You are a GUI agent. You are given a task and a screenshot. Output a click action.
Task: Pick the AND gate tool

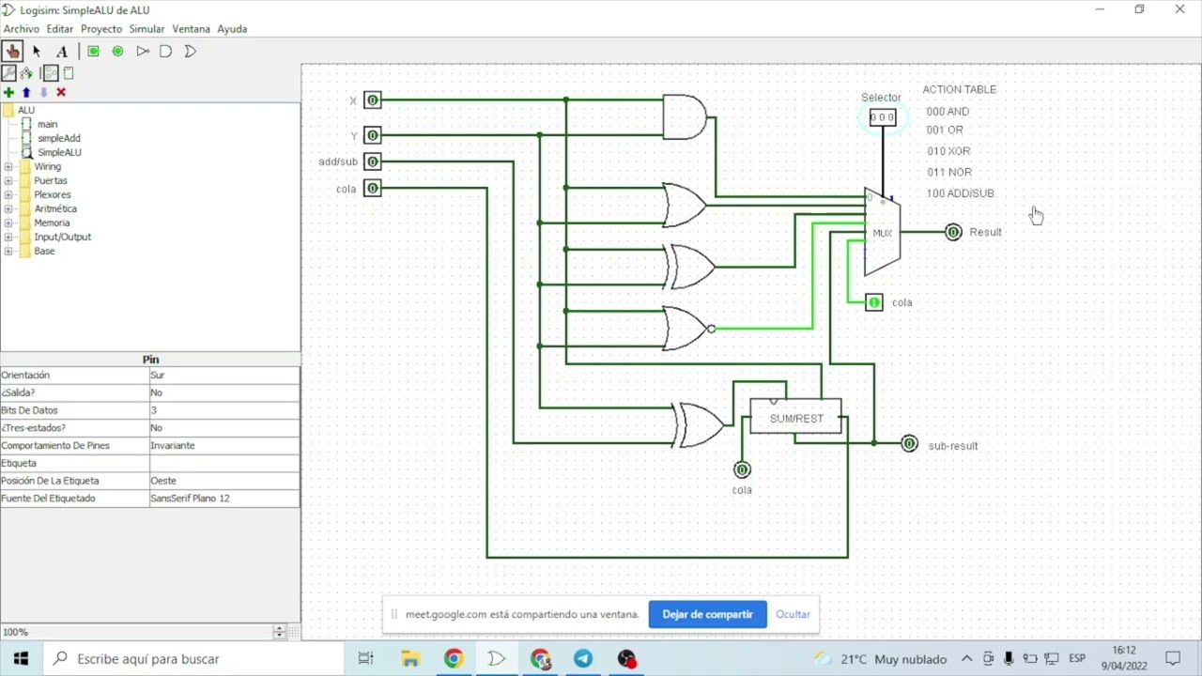coord(166,52)
